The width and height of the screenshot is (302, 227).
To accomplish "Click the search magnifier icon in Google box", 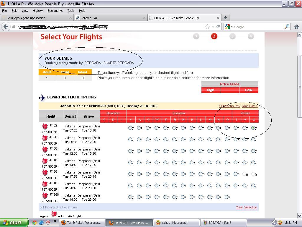I will point(287,27).
